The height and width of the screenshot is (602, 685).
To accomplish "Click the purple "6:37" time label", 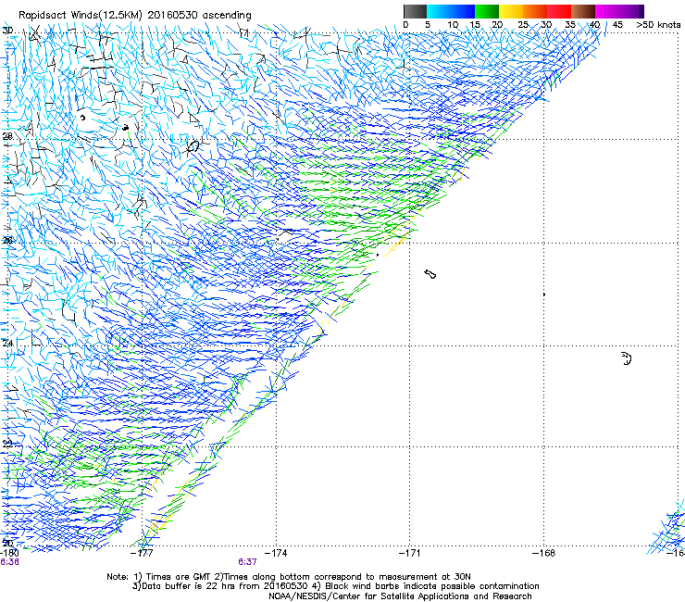I will click(x=247, y=561).
